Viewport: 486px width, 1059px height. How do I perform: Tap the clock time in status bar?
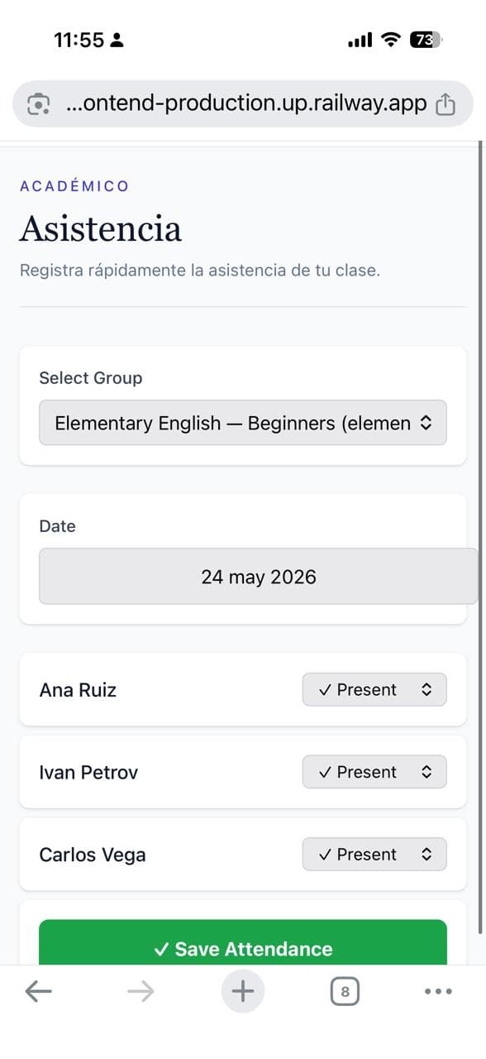(x=79, y=40)
